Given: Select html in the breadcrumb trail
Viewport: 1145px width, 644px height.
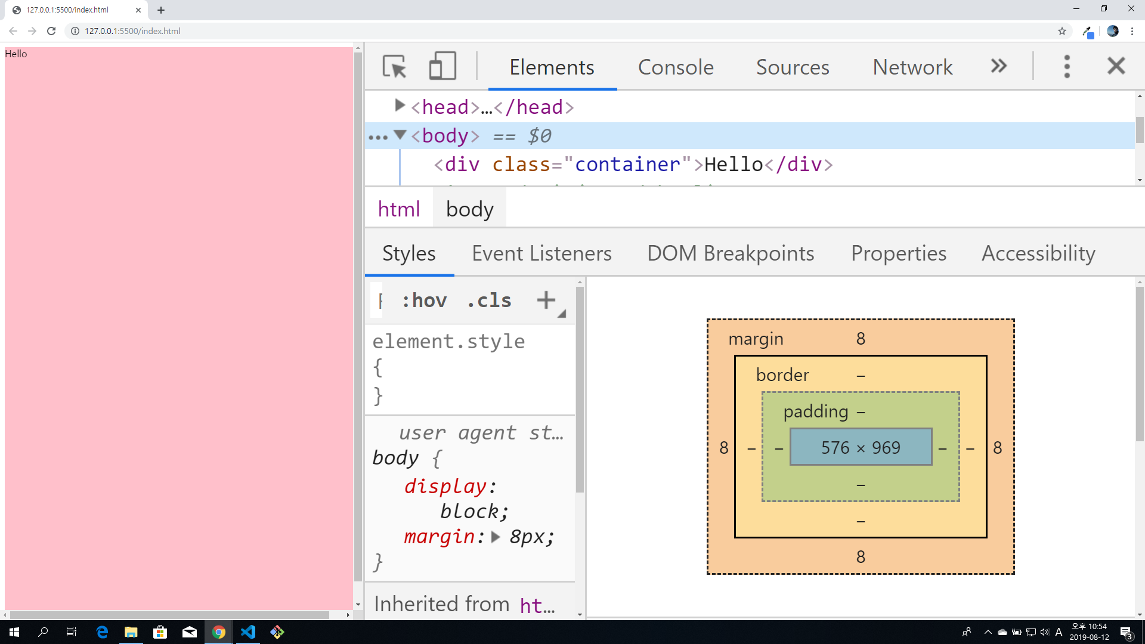Looking at the screenshot, I should (x=399, y=209).
